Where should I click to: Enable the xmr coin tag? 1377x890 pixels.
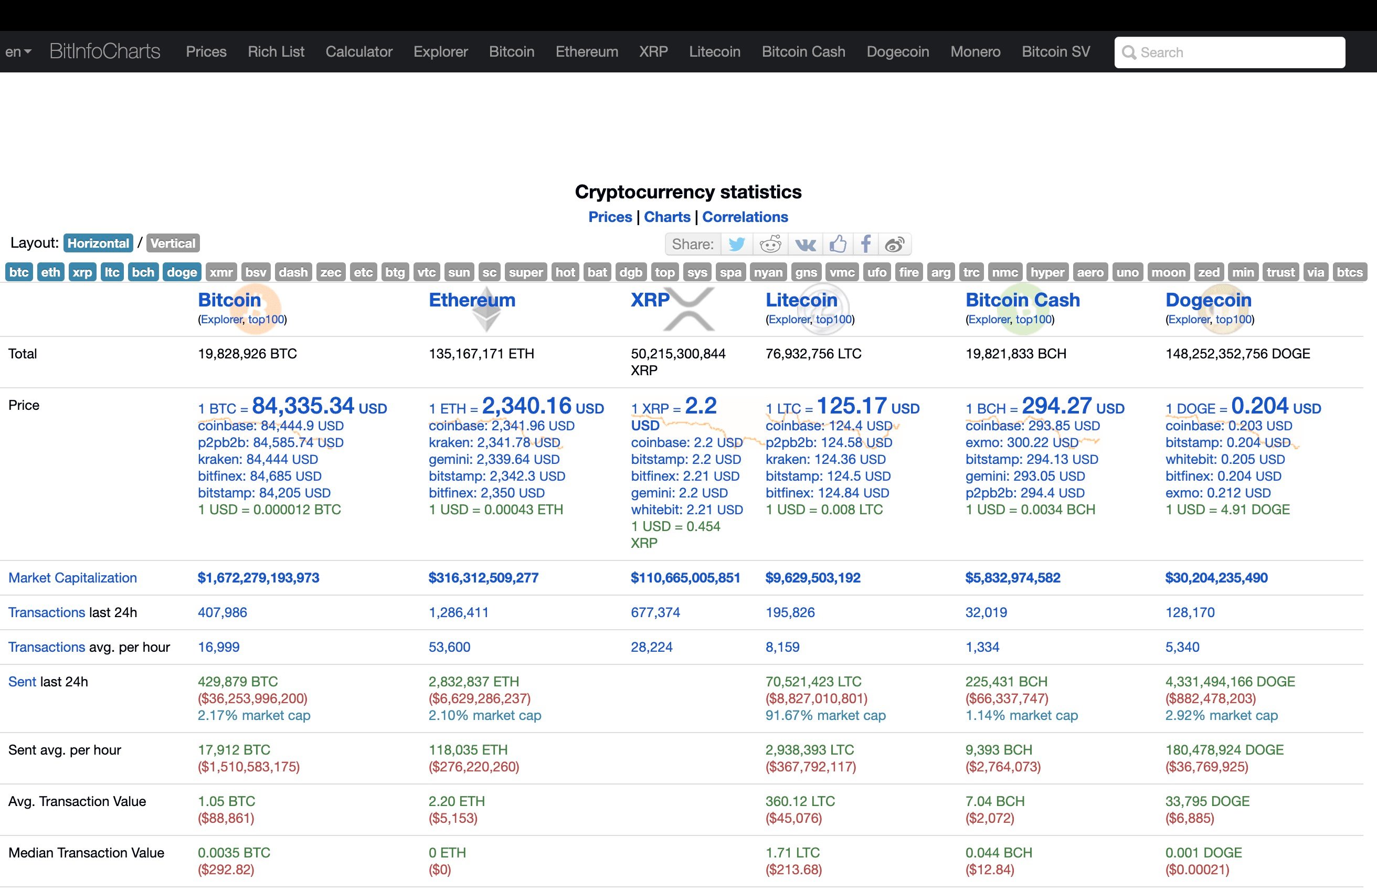(x=221, y=272)
